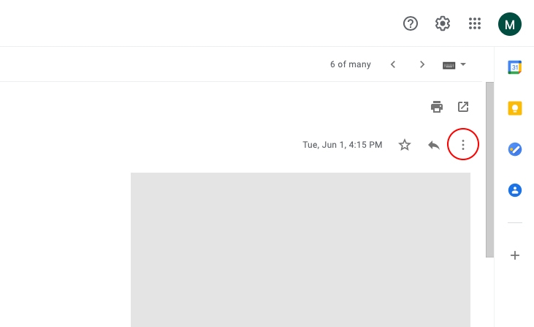This screenshot has height=327, width=534.
Task: Star this message
Action: (x=405, y=145)
